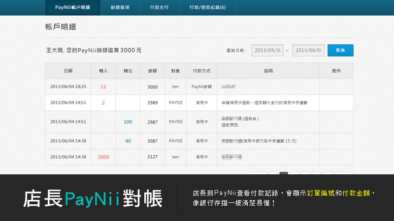Screen dimensions: 394x221
Task: Open the PayNii帳戶明細 tab
Action: (72, 8)
